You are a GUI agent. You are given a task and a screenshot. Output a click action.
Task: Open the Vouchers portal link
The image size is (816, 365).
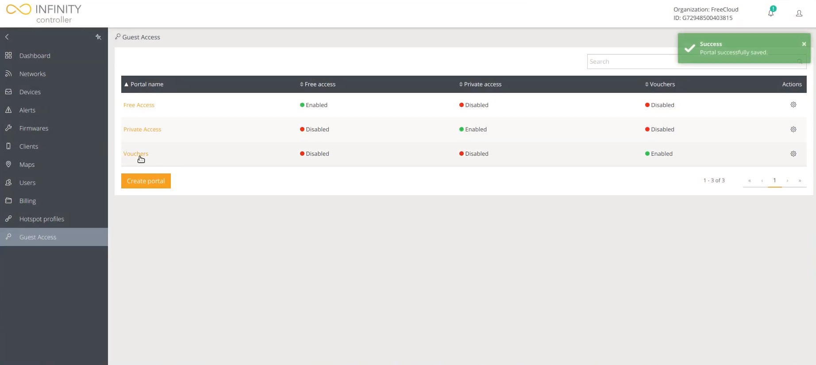click(136, 154)
